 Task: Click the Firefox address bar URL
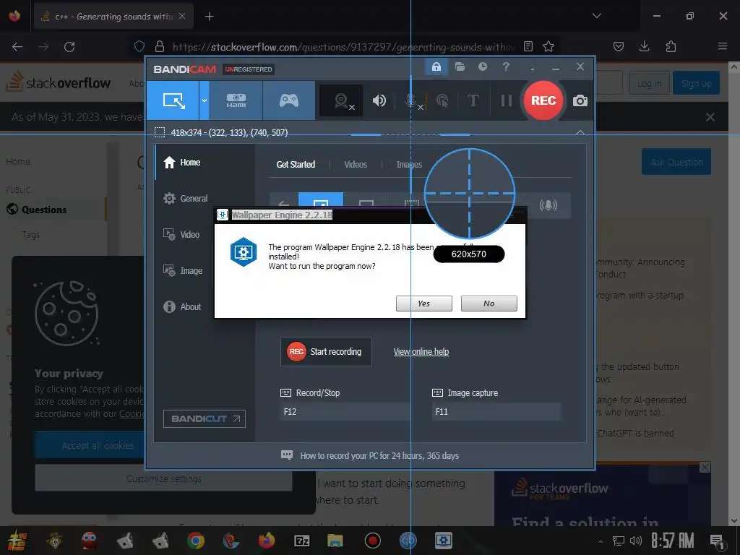[343, 47]
